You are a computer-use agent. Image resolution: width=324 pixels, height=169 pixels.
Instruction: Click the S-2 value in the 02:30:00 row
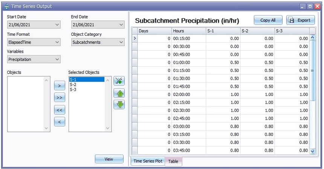[x=257, y=110]
